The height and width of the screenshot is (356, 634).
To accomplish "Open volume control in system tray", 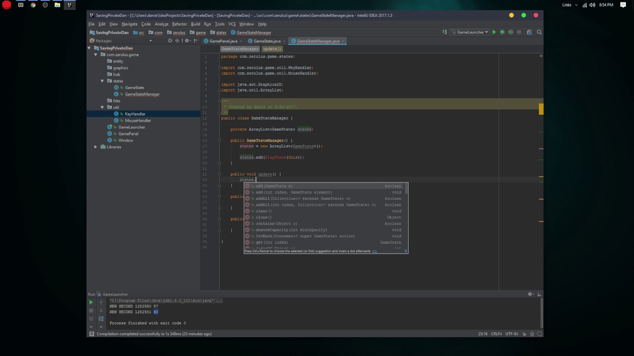I will pyautogui.click(x=592, y=5).
